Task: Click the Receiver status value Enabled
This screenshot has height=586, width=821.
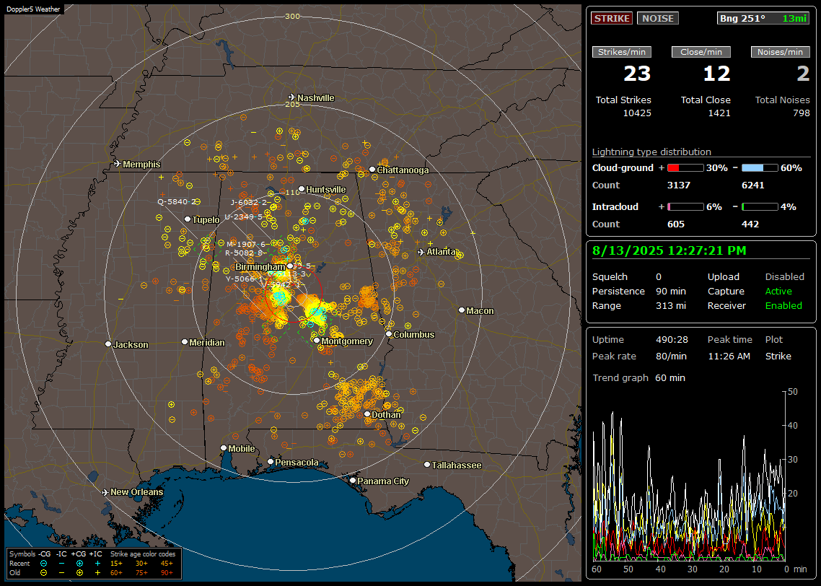Action: [x=783, y=305]
